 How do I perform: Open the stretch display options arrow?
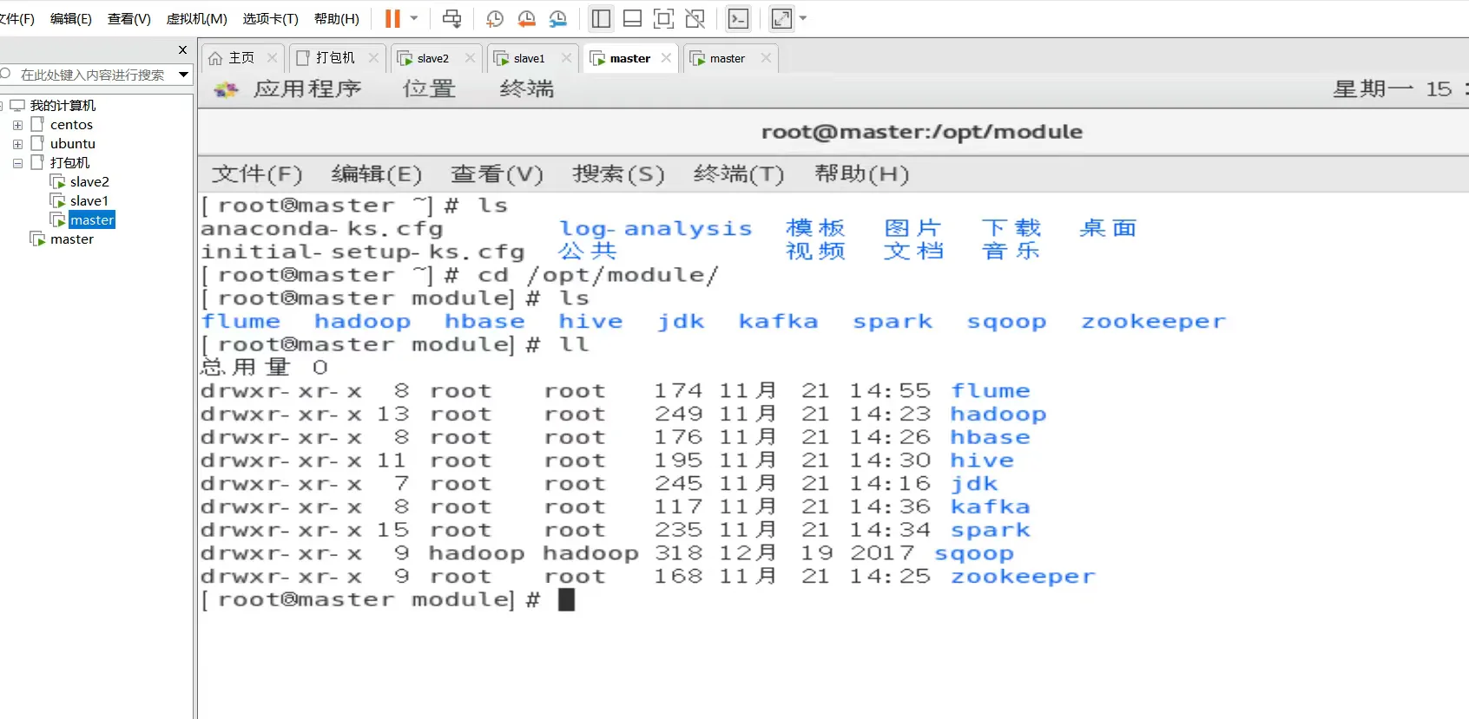[803, 18]
